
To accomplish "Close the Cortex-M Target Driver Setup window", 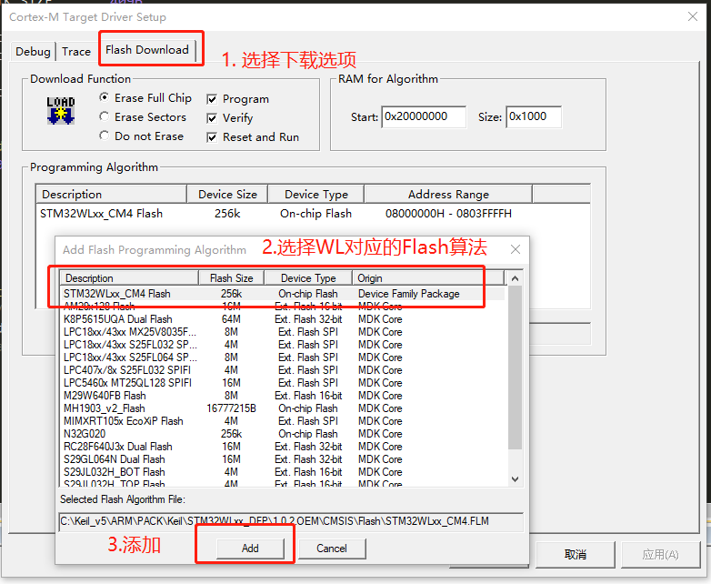I will [x=693, y=16].
